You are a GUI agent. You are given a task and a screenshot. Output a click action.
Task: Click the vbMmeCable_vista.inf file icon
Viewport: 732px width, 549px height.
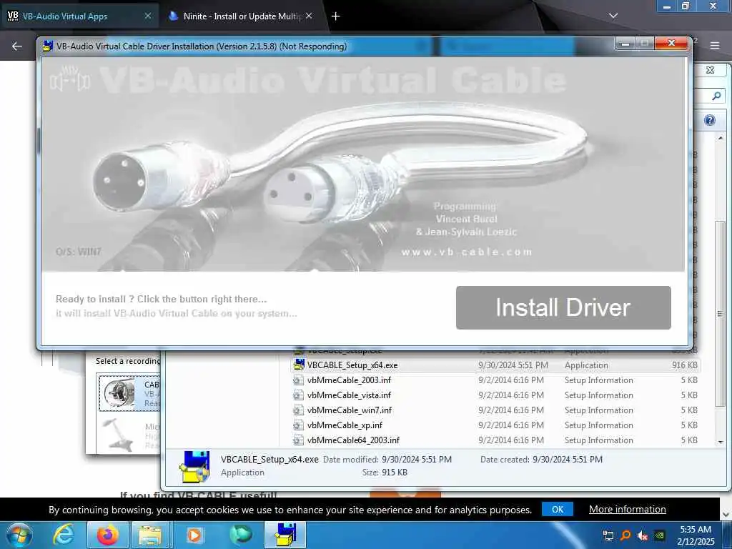pyautogui.click(x=298, y=395)
